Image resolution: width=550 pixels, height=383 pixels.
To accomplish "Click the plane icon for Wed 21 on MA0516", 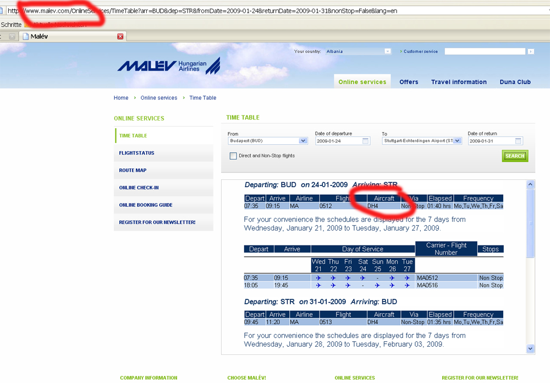I will point(318,286).
